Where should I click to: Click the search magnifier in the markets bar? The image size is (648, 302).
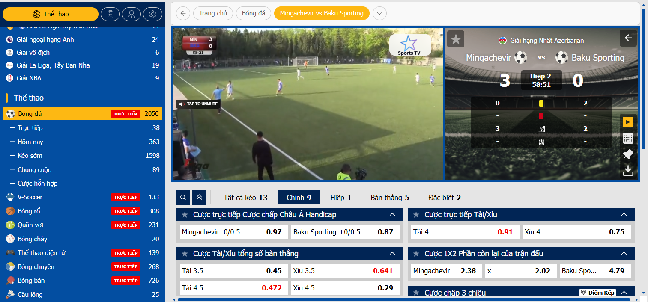click(183, 198)
